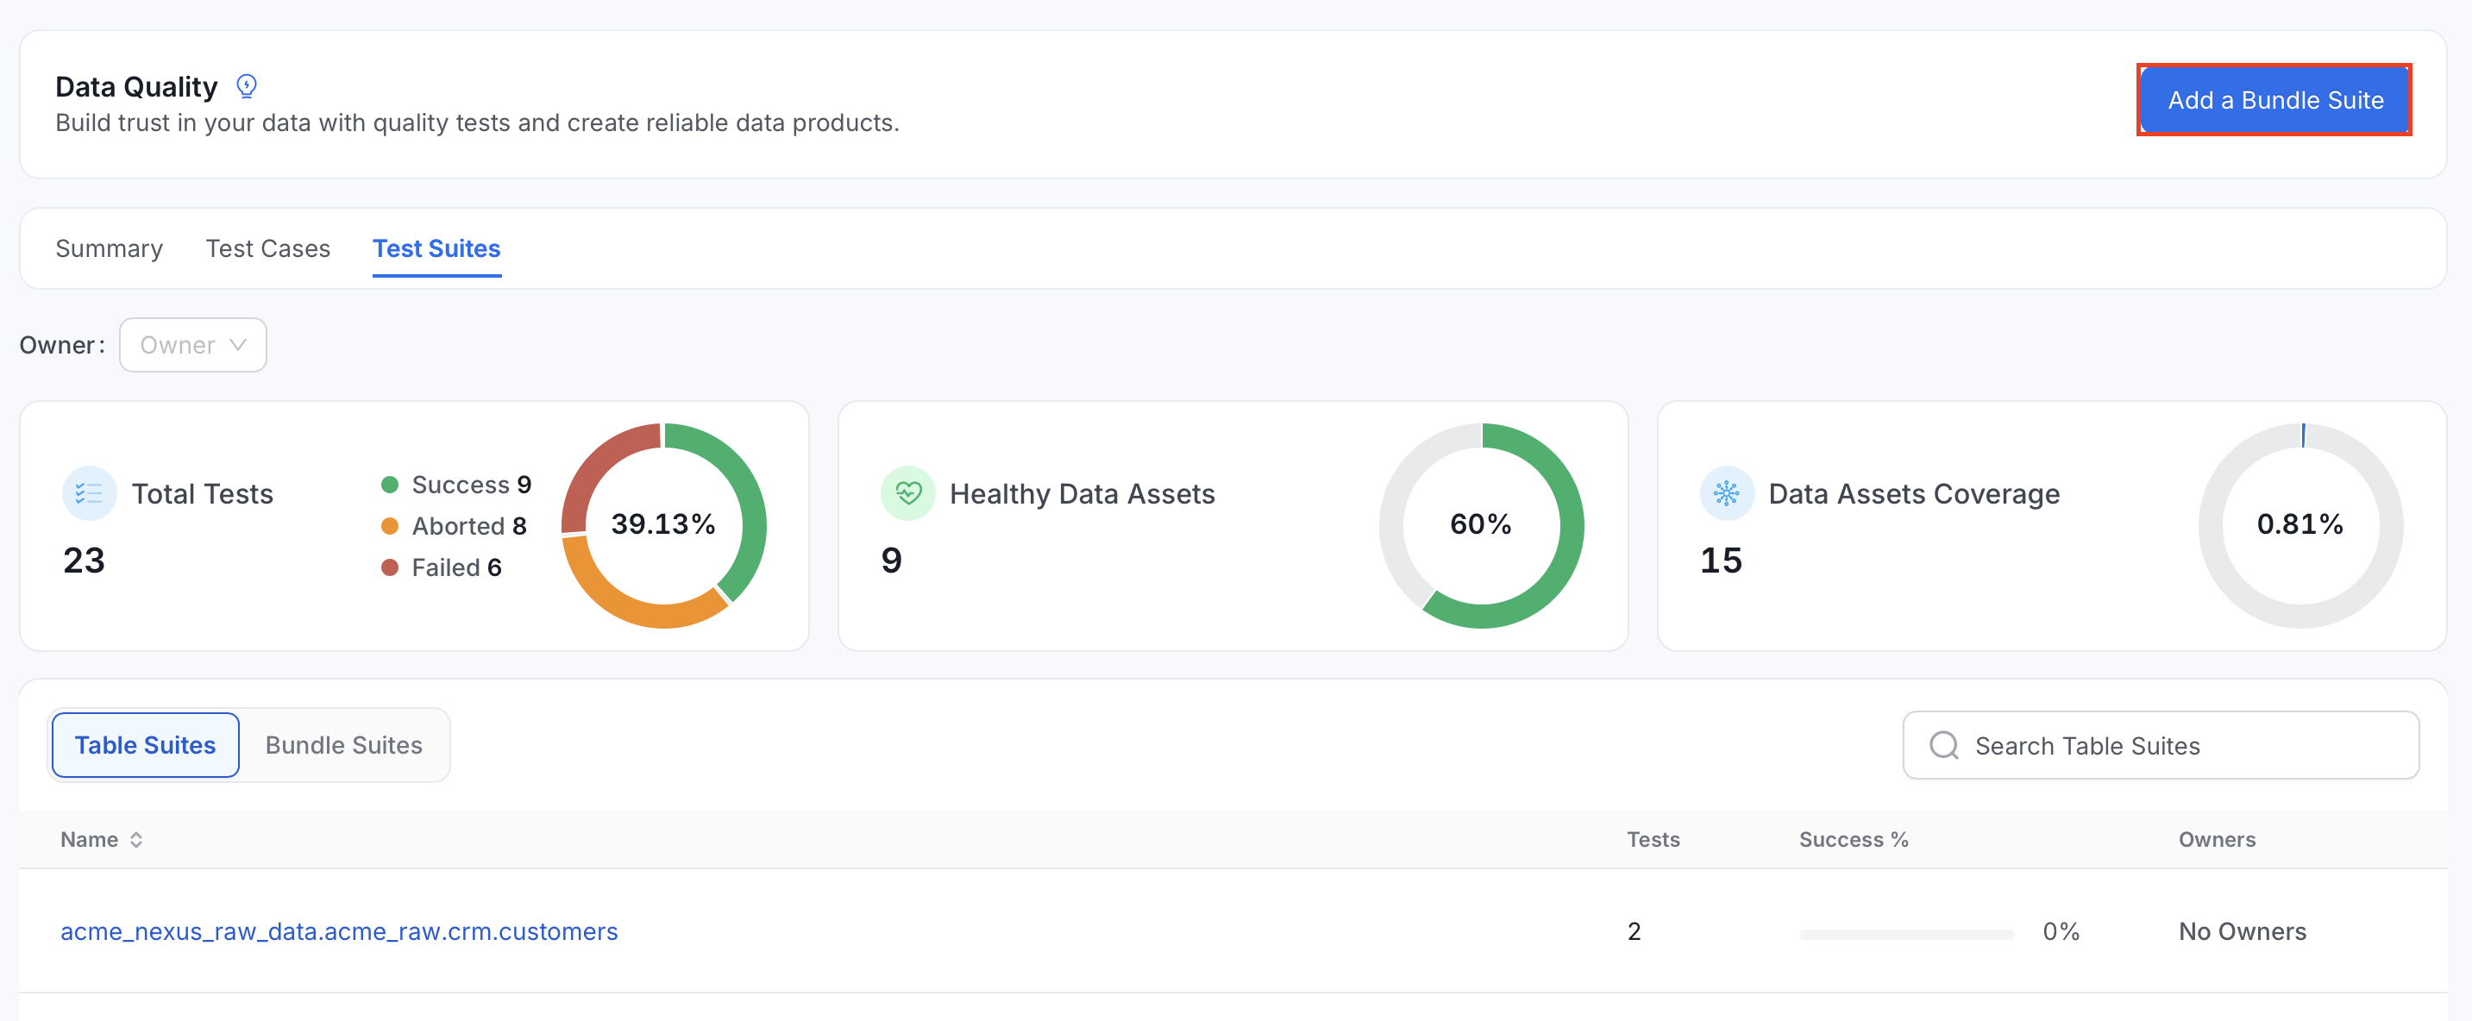2472x1021 pixels.
Task: Click the Owners column header
Action: (2217, 840)
